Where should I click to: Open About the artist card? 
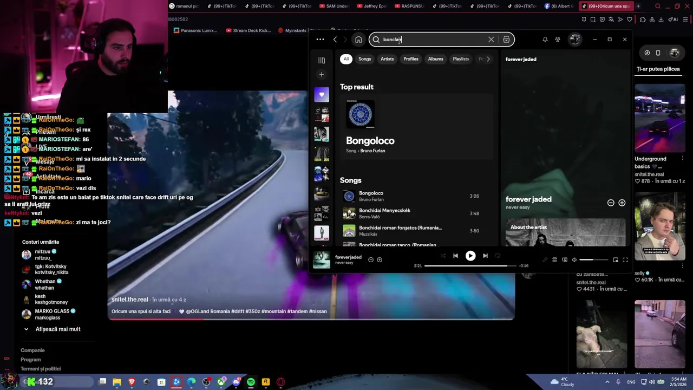pyautogui.click(x=566, y=233)
